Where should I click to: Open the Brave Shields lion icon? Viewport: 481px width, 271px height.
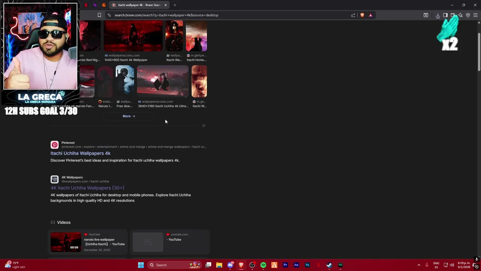362,15
